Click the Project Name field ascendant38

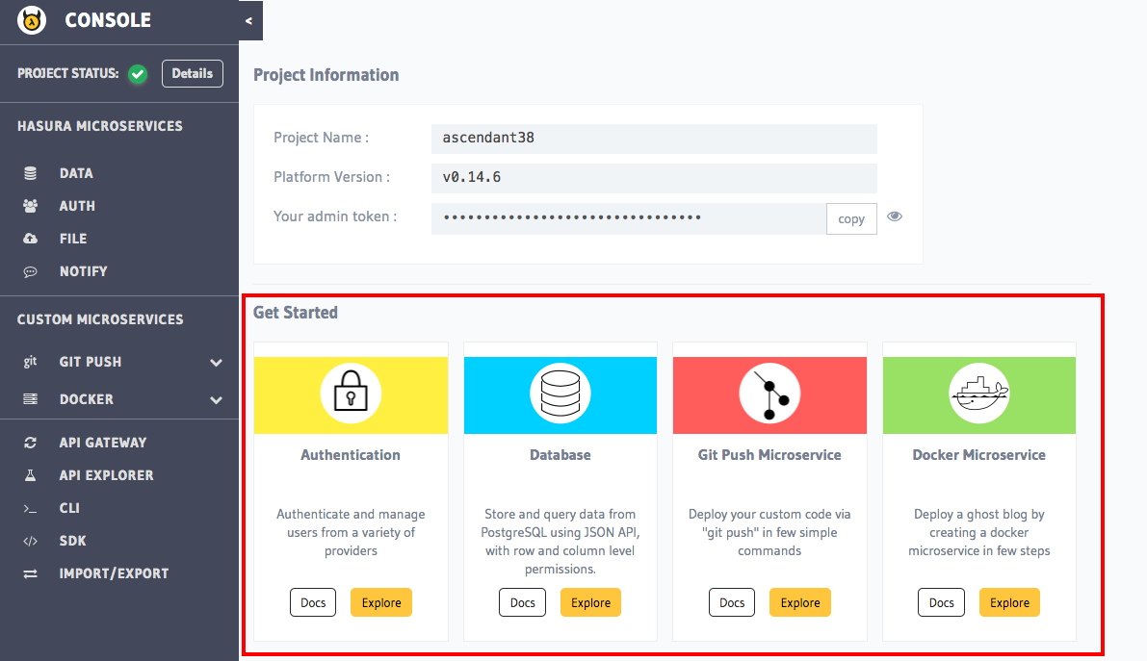654,138
